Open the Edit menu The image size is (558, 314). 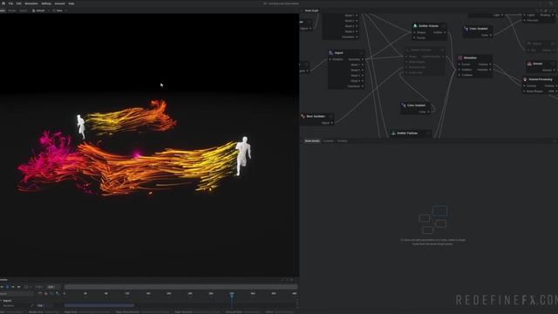pos(19,3)
